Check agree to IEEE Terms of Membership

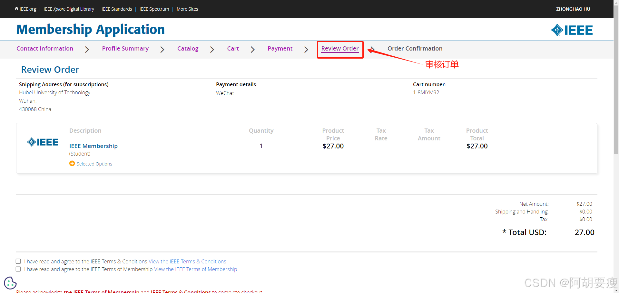point(18,269)
